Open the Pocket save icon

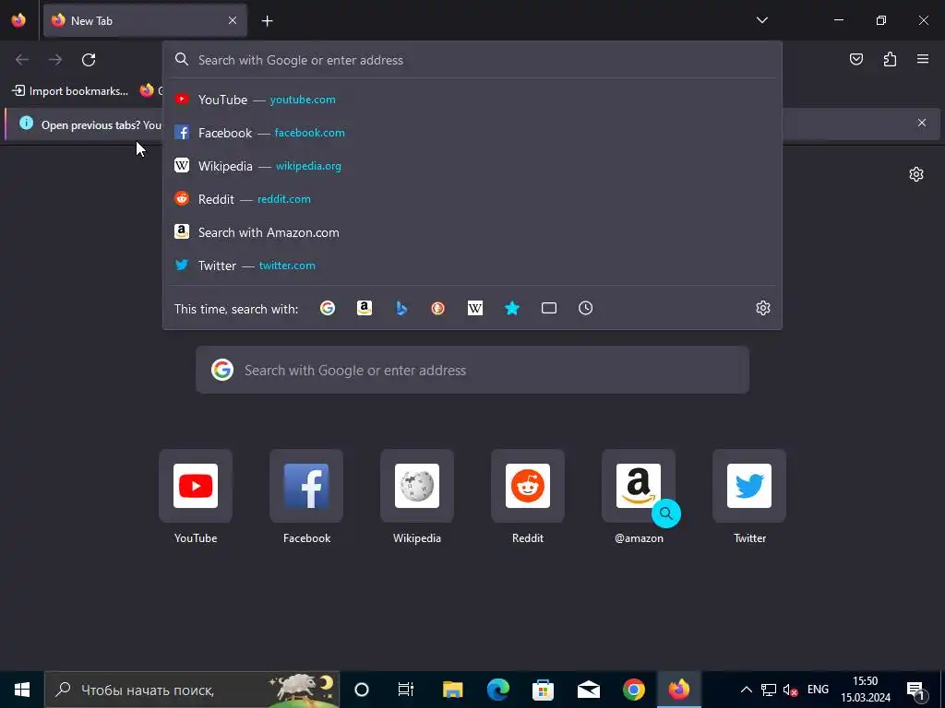point(856,59)
